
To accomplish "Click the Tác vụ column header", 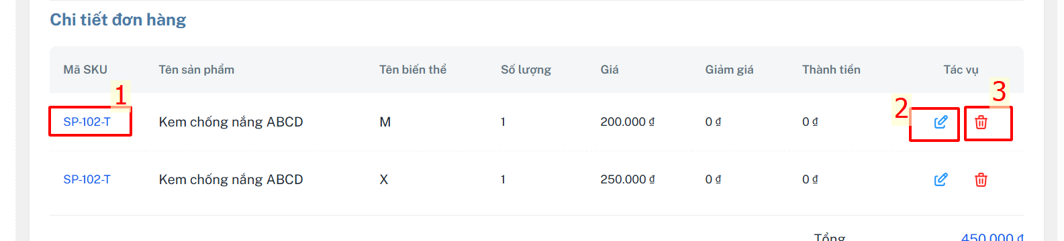I will point(961,70).
